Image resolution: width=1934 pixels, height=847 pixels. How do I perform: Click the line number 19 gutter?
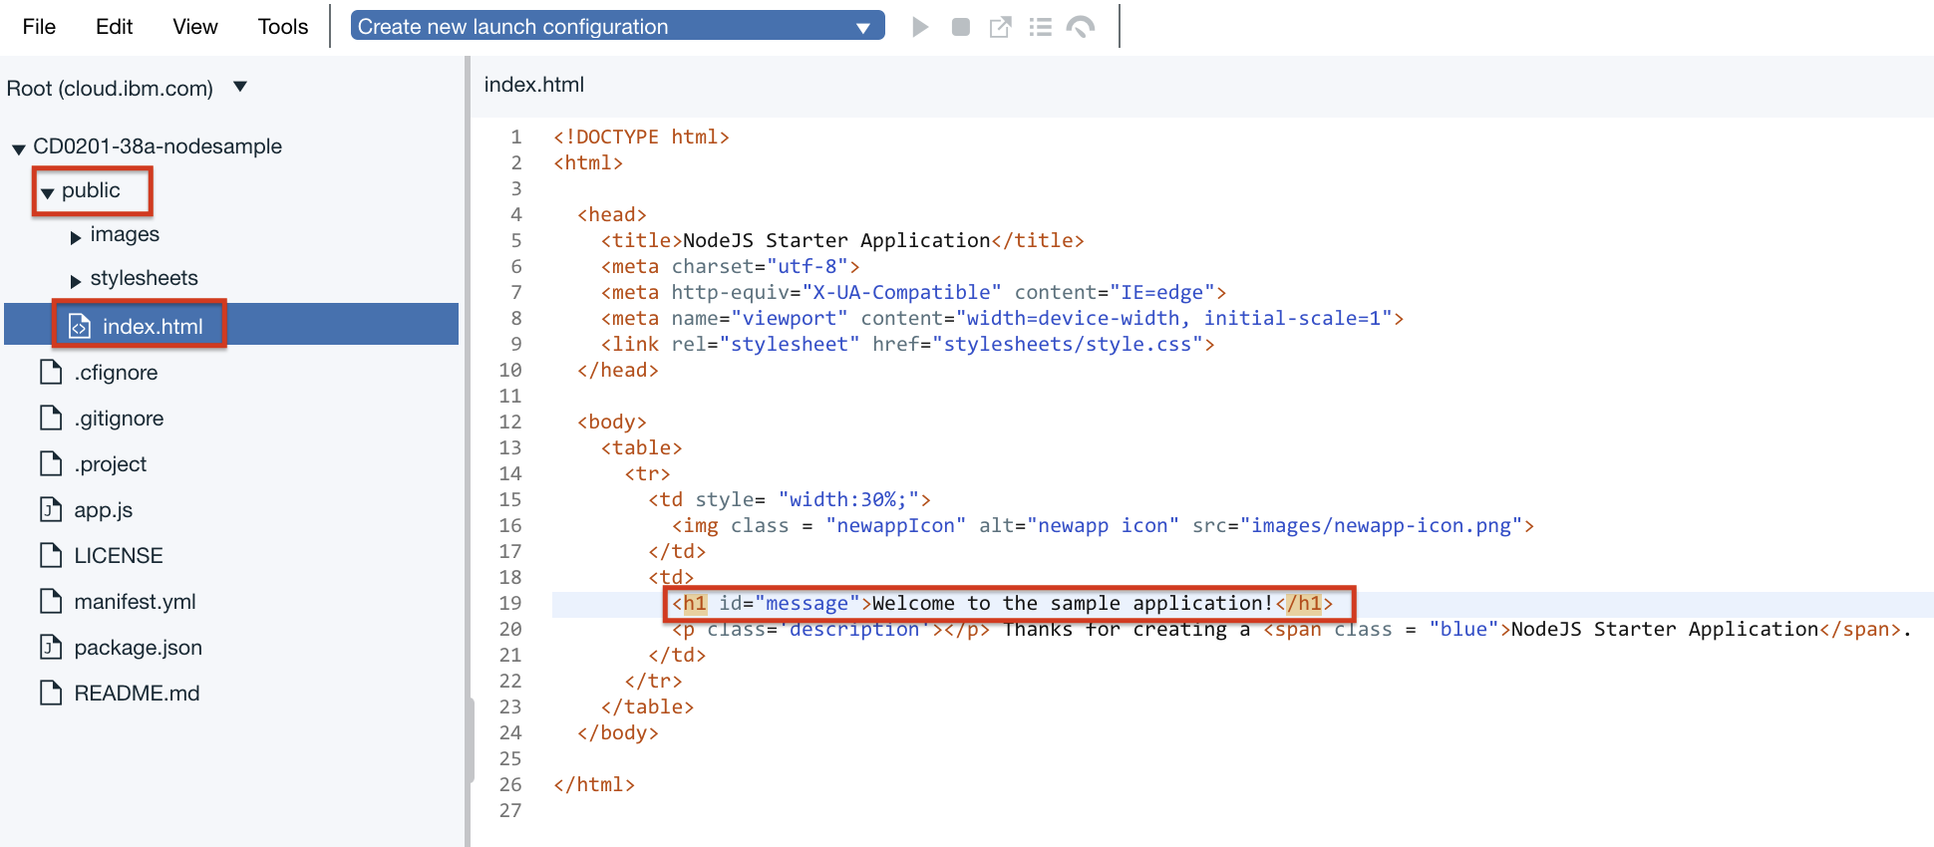pos(510,603)
